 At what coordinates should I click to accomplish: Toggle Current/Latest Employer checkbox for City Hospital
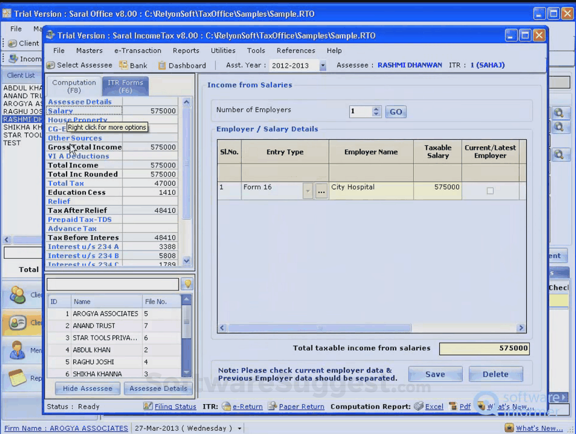tap(490, 191)
